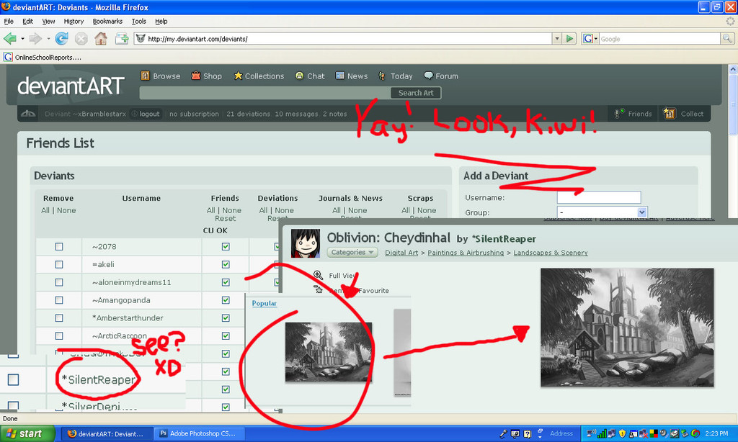738x442 pixels.
Task: Tick the checkbox beside *SilentReaper
Action: click(x=13, y=379)
